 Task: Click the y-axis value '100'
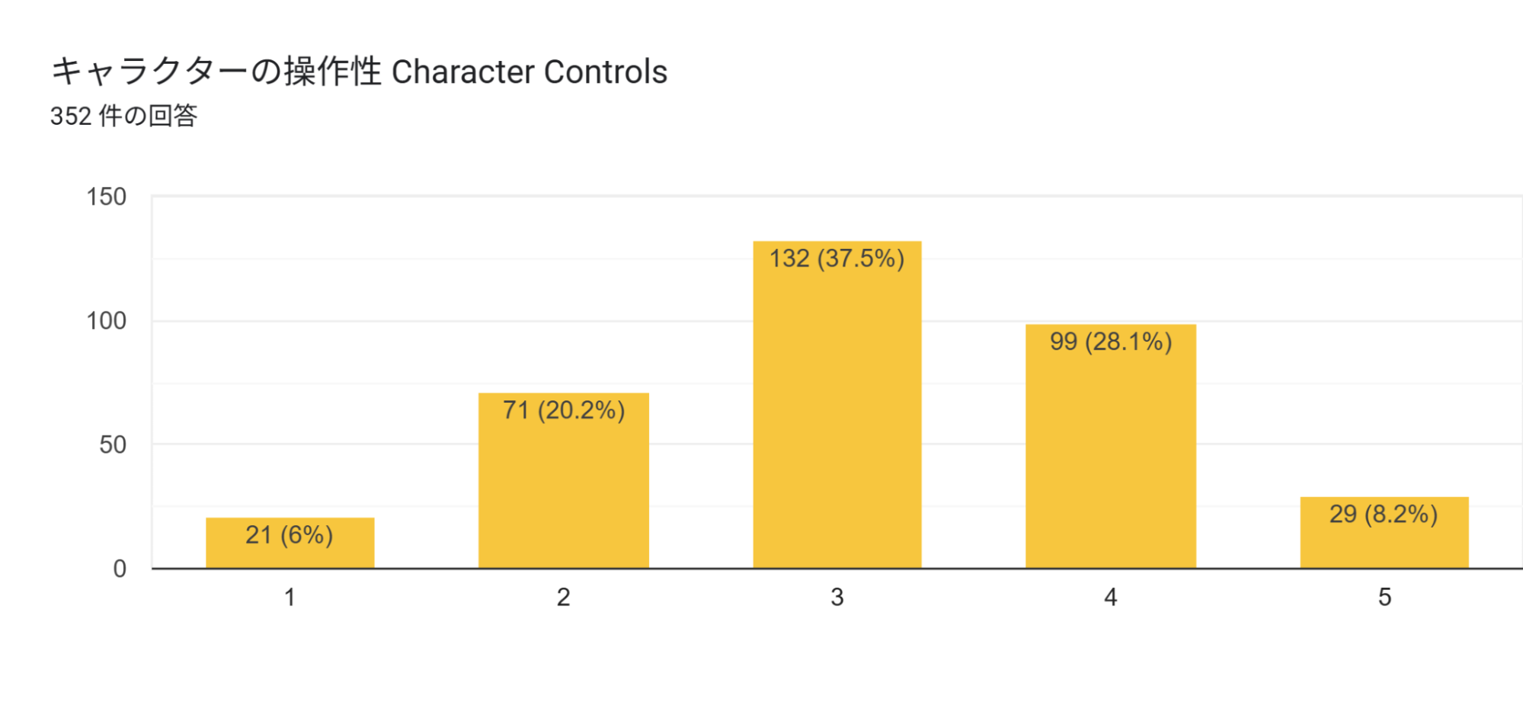(106, 321)
